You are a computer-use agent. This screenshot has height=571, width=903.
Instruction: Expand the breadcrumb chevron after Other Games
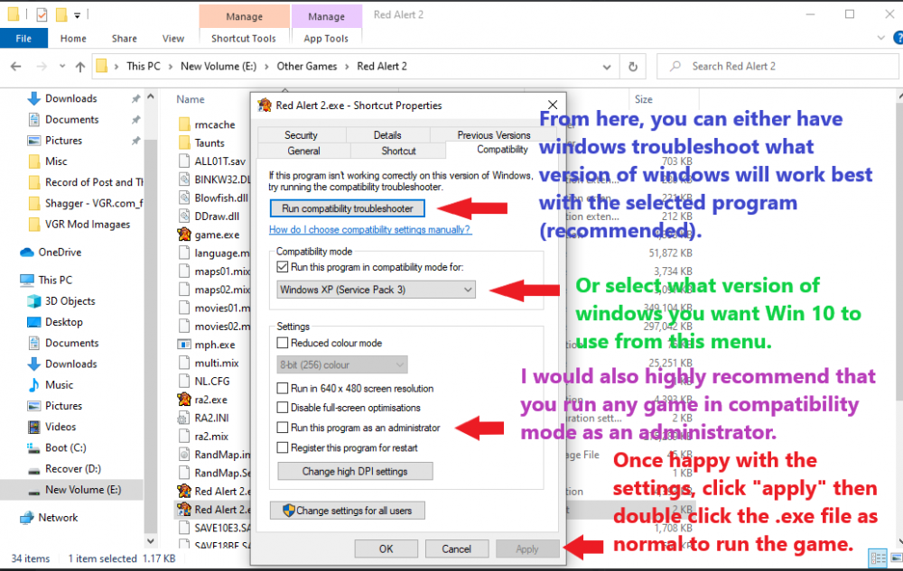tap(348, 67)
